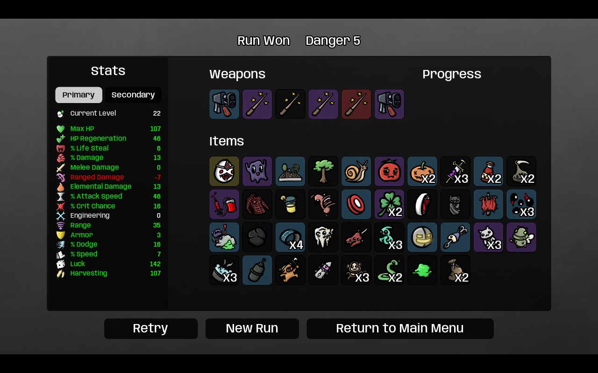This screenshot has width=598, height=373.
Task: Select the hockey mask item icon
Action: pyautogui.click(x=224, y=171)
